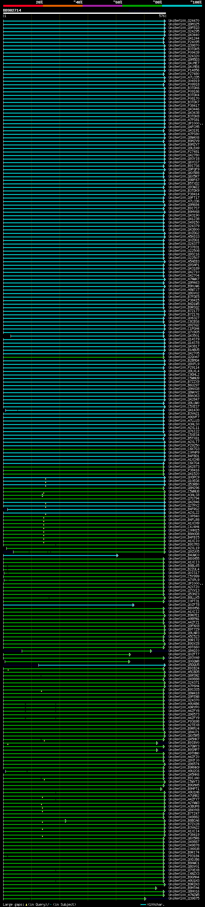Screen dimensions: 205x907
Task: Click the purple ~60% identity legend bar
Action: point(102,6)
